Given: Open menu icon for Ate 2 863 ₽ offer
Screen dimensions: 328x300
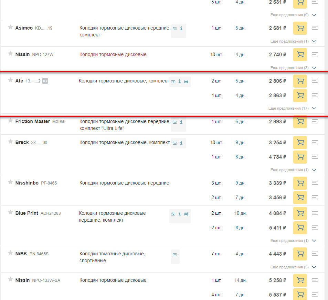Looking at the screenshot, I should point(315,95).
